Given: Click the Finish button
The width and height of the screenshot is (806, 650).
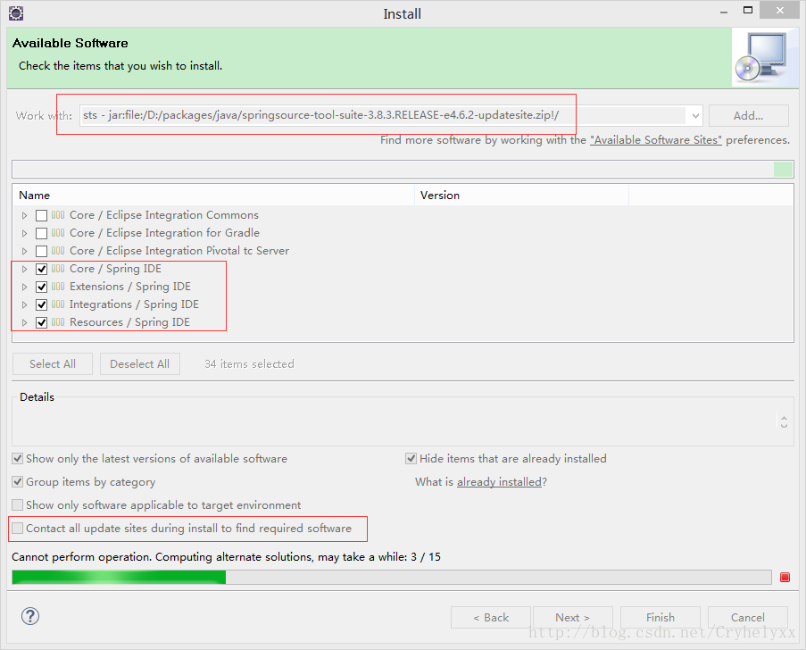Looking at the screenshot, I should point(660,618).
